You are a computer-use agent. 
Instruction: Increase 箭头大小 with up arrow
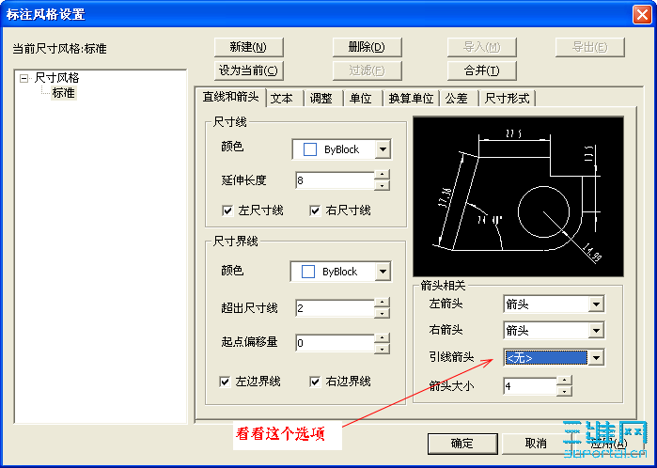[564, 381]
